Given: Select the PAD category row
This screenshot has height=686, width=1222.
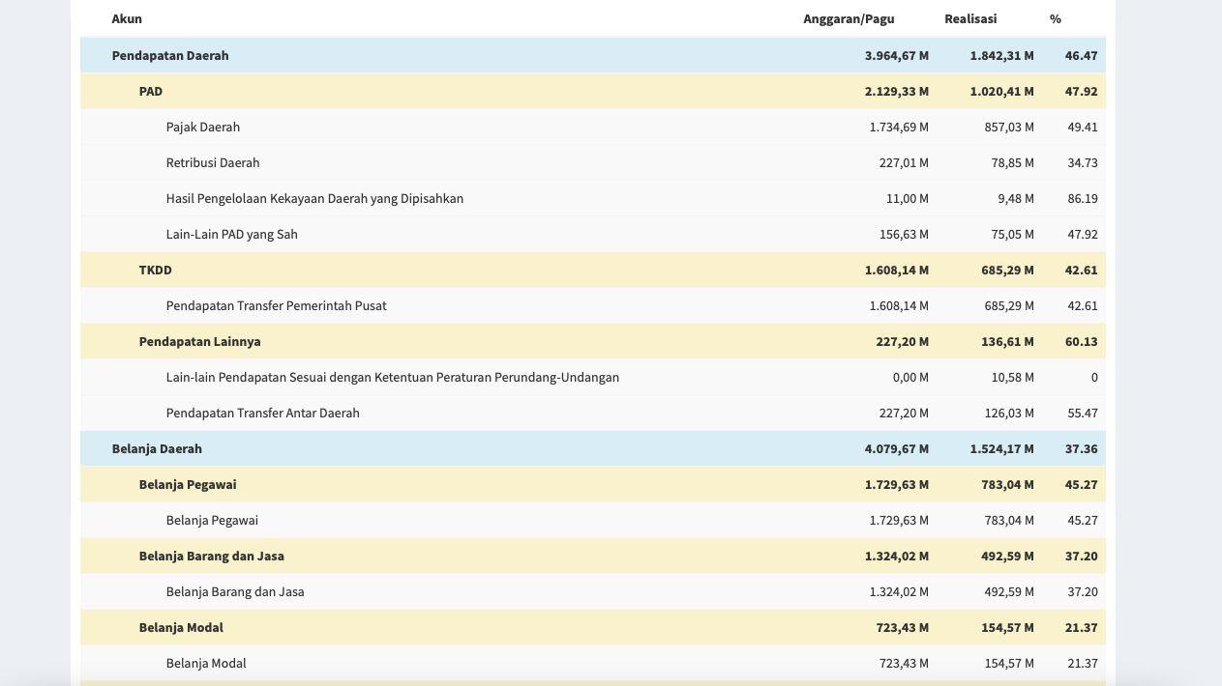Looking at the screenshot, I should (151, 92).
